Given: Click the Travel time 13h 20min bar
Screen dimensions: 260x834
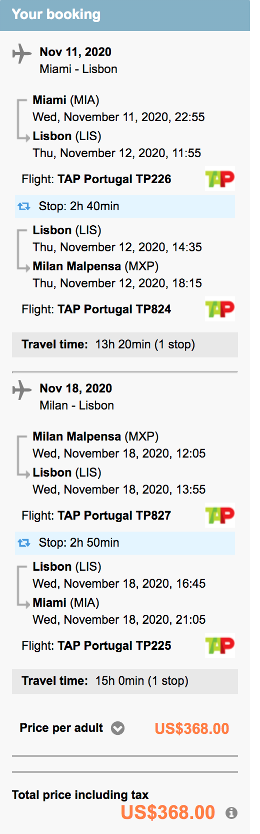Looking at the screenshot, I should [x=125, y=345].
